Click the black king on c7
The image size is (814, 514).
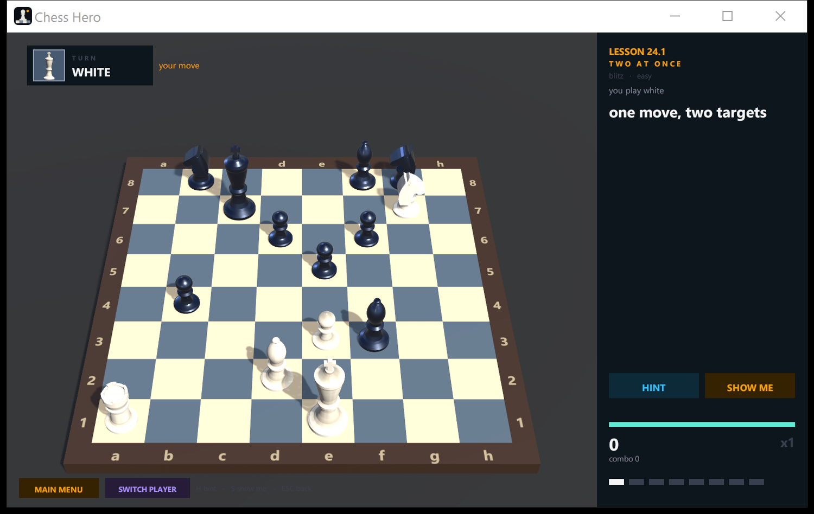click(x=238, y=182)
